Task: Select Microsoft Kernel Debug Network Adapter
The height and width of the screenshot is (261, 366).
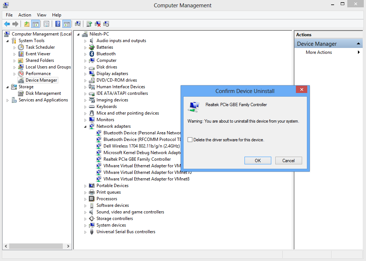Action: tap(142, 153)
